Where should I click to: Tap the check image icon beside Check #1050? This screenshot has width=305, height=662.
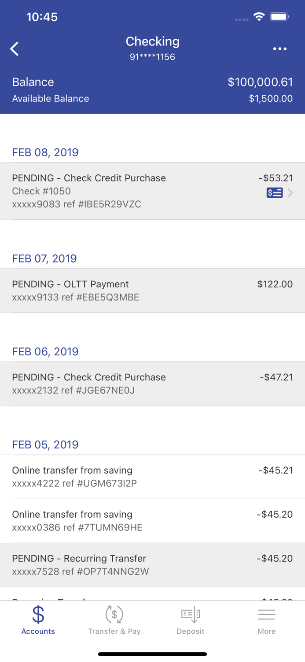274,192
